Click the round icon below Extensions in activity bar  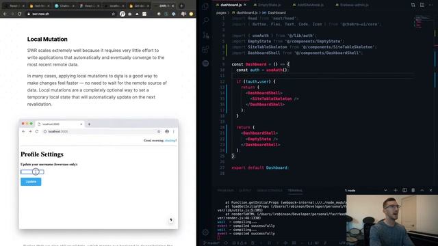click(205, 64)
